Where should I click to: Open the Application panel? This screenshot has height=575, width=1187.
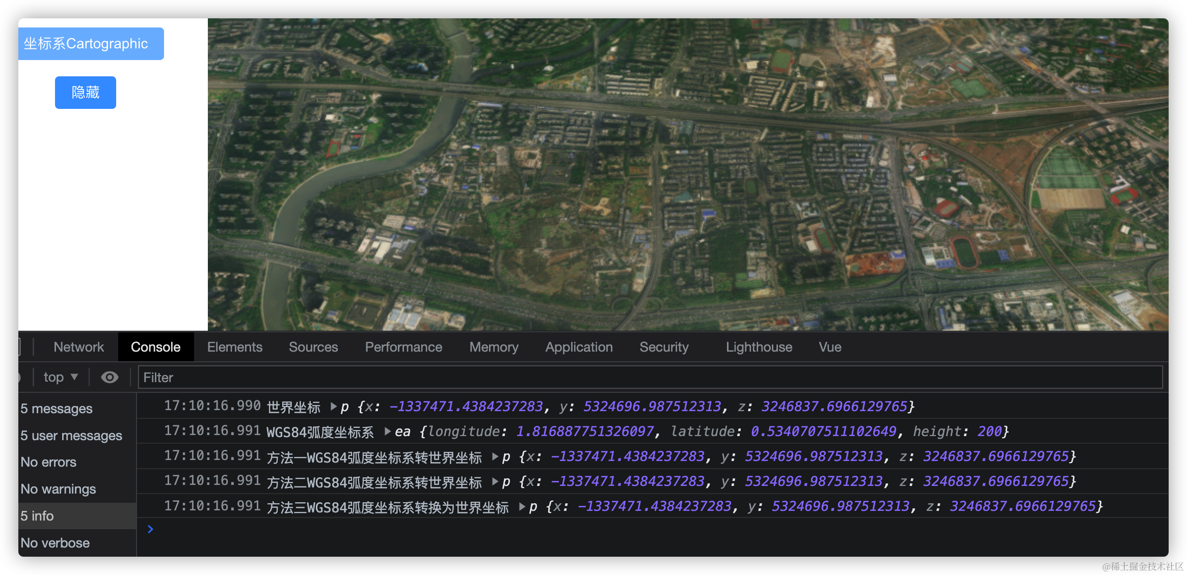coord(579,347)
